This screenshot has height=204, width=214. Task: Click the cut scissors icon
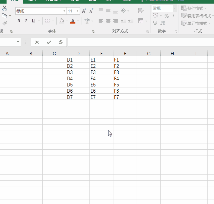pos(5,8)
